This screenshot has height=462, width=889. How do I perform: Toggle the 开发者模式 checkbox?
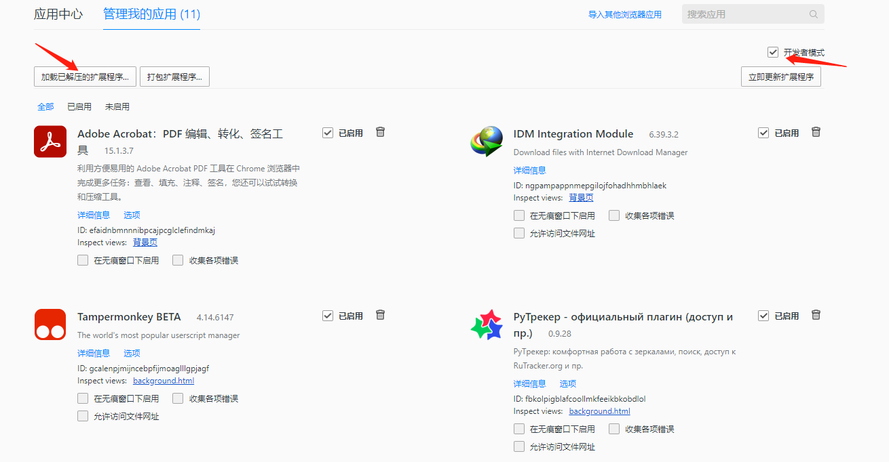pos(773,51)
